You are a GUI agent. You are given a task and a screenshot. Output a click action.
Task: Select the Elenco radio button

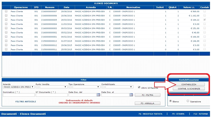point(170,101)
